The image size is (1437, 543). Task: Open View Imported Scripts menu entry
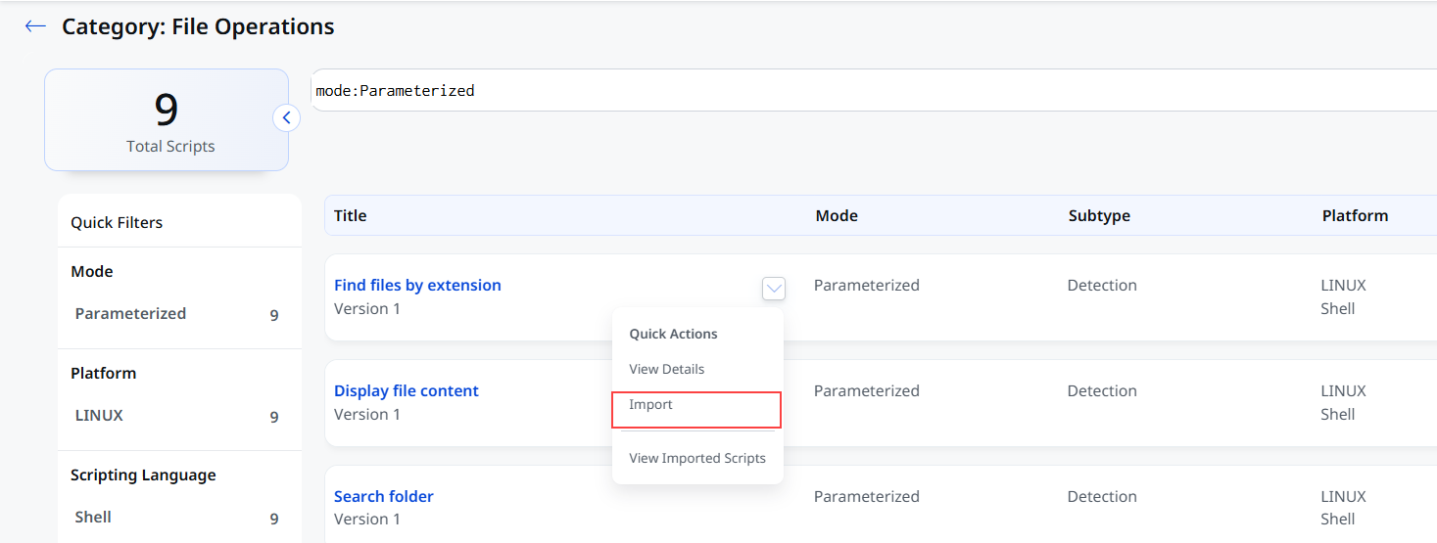[x=697, y=458]
